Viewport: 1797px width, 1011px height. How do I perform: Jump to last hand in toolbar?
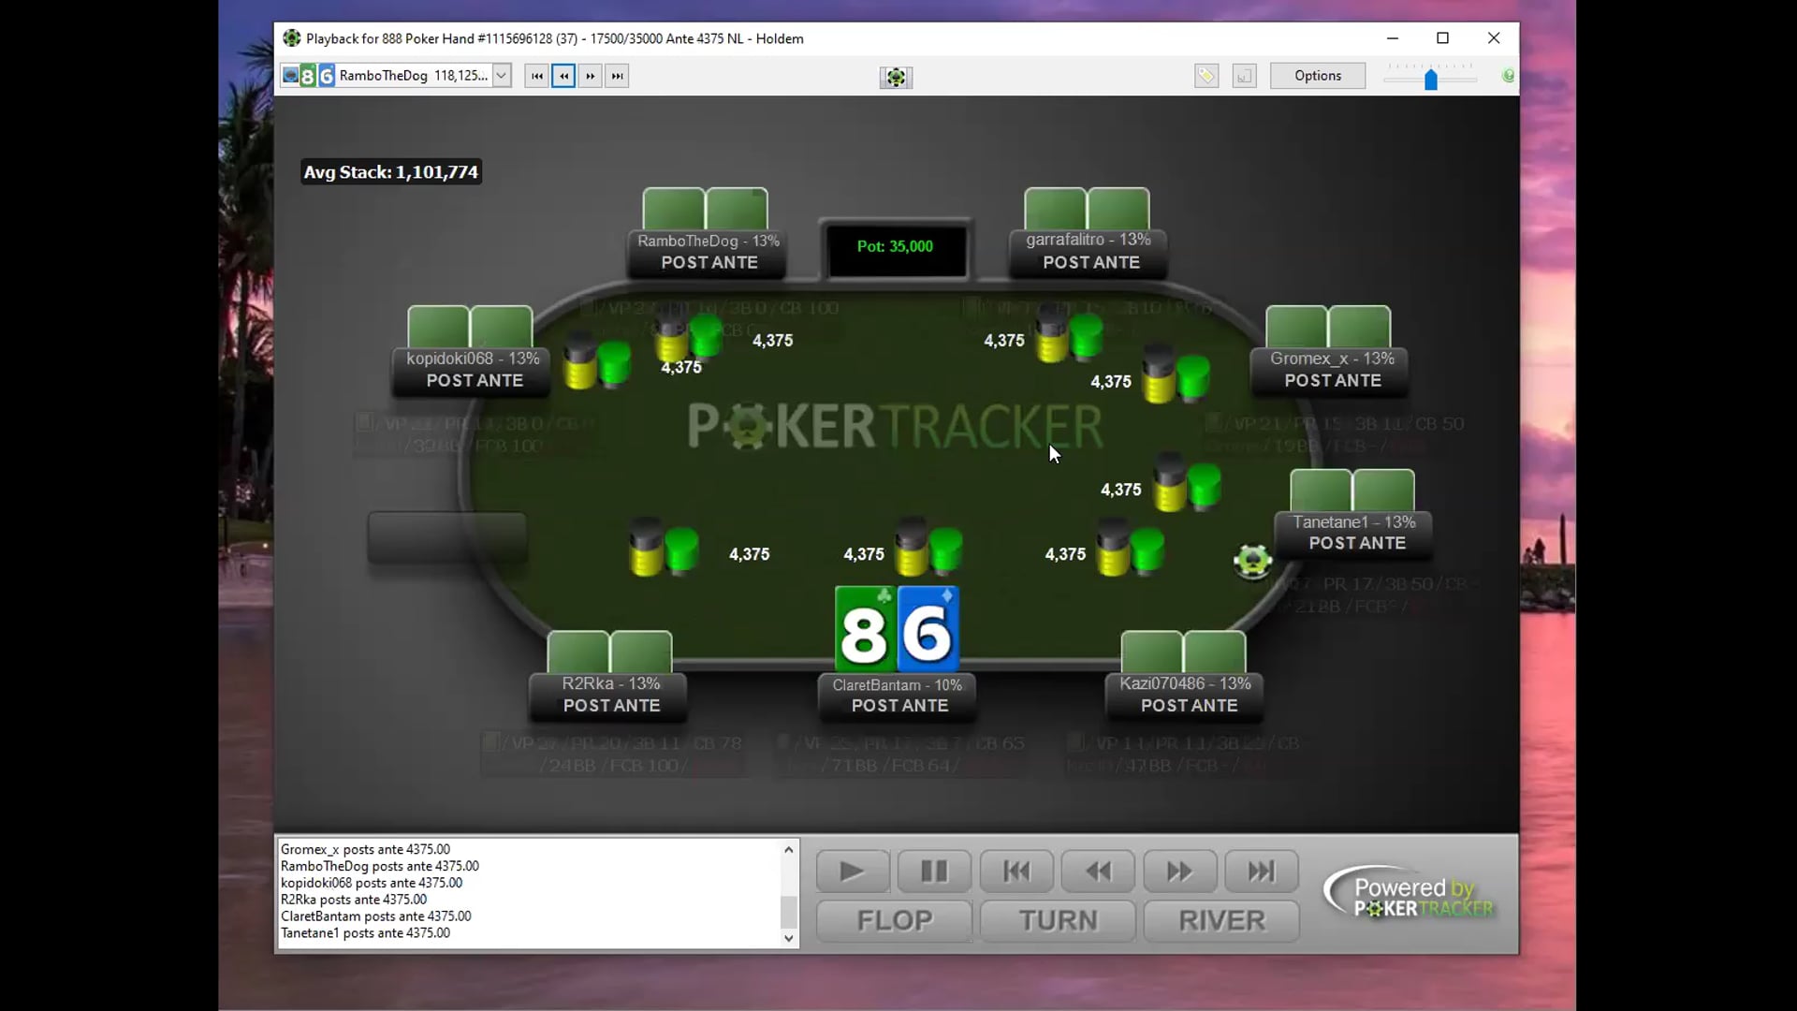pos(617,76)
